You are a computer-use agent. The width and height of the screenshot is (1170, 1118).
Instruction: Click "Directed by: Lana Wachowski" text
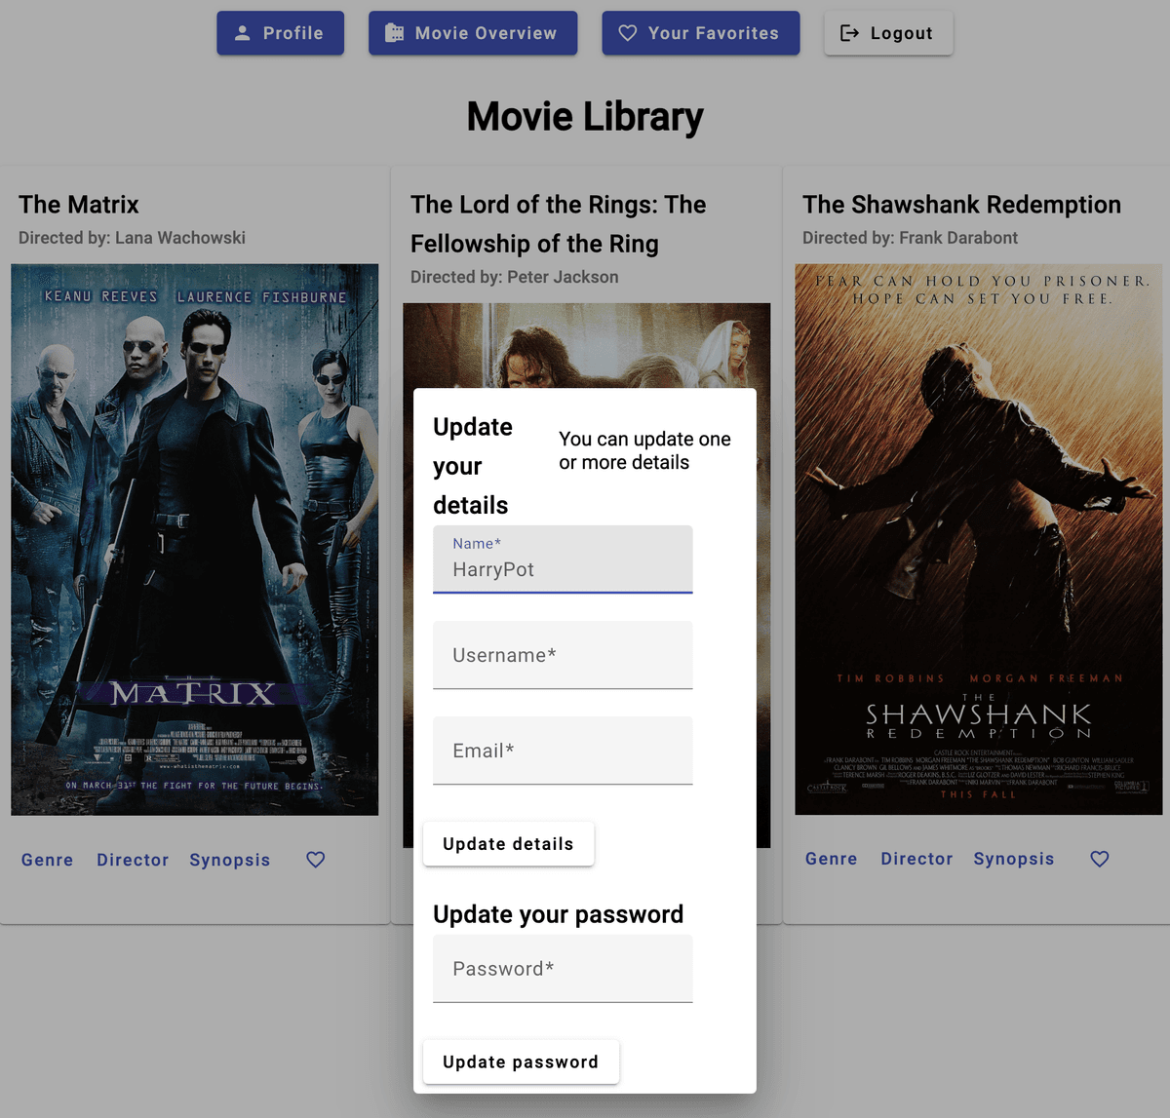coord(132,238)
